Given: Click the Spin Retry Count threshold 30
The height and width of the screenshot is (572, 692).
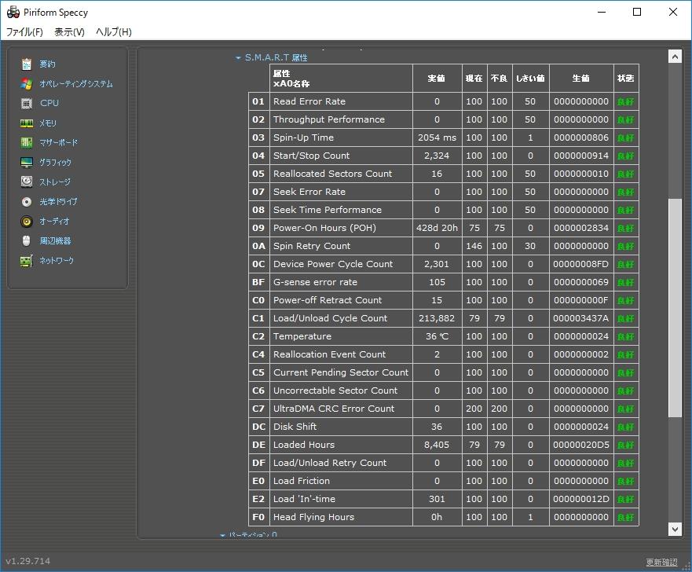Looking at the screenshot, I should [530, 246].
